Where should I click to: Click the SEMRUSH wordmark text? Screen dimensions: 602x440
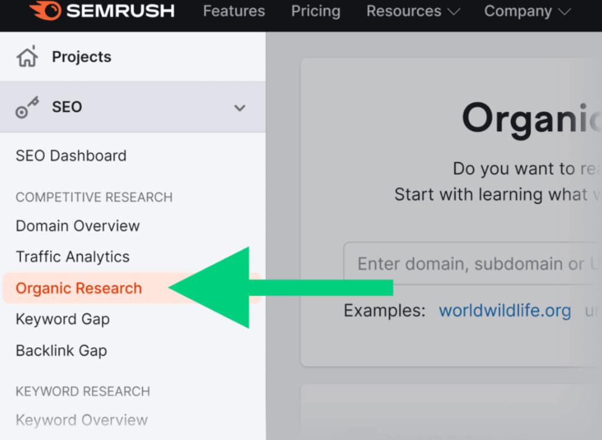(x=120, y=11)
